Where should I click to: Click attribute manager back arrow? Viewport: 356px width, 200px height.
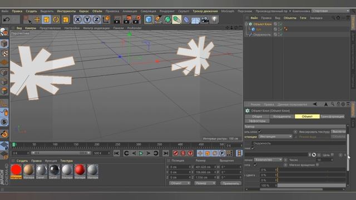point(315,104)
